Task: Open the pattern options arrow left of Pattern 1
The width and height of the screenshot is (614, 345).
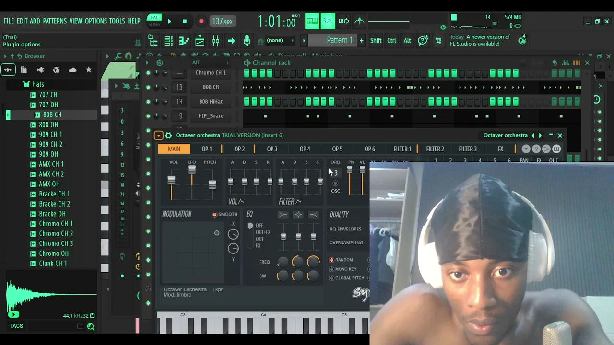Action: coord(304,41)
